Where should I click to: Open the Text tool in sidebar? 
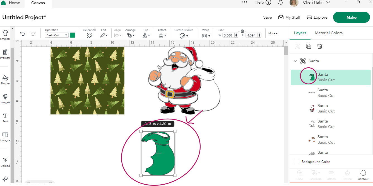pyautogui.click(x=5, y=118)
